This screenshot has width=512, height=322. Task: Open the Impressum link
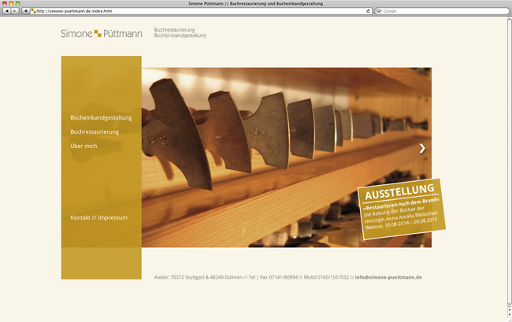pyautogui.click(x=113, y=217)
